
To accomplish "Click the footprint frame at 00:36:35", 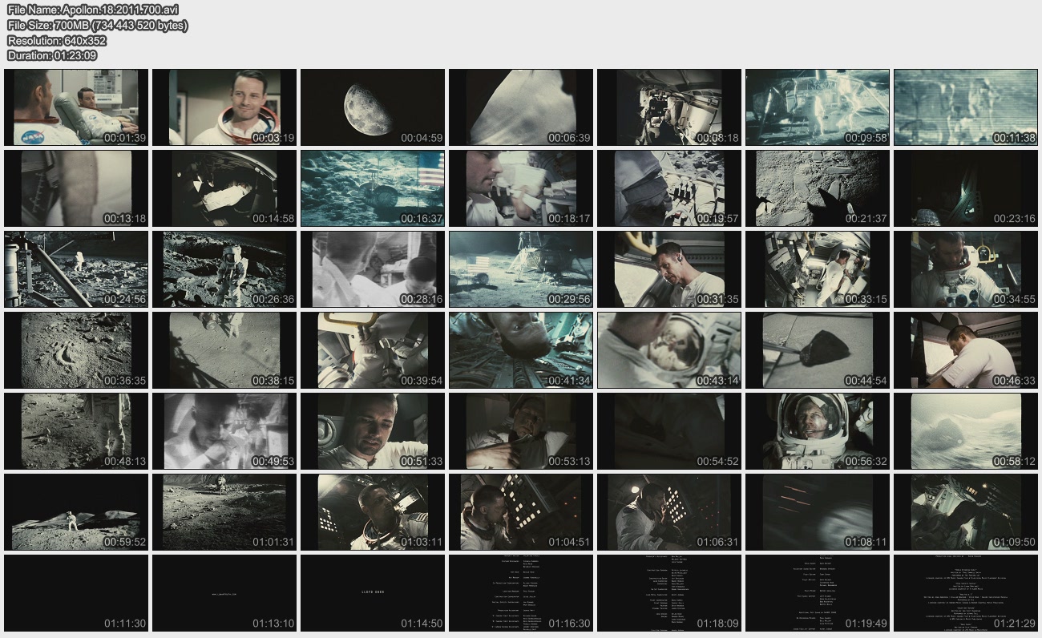I will coord(76,350).
